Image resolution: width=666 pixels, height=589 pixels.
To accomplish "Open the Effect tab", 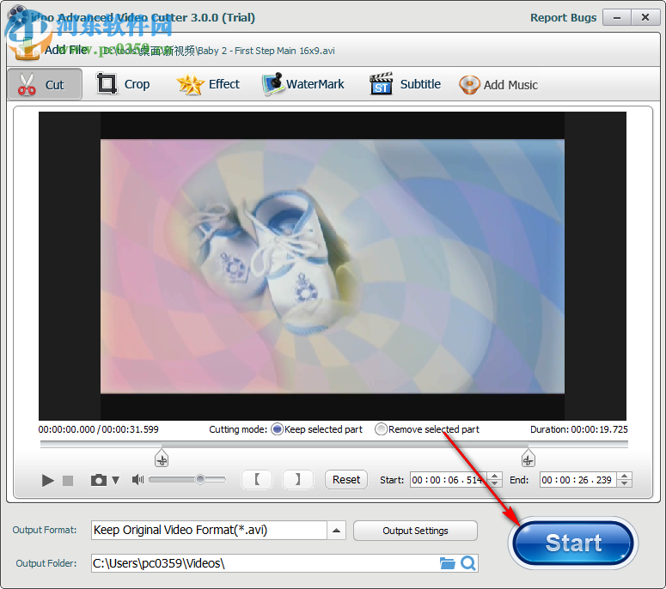I will coord(208,84).
